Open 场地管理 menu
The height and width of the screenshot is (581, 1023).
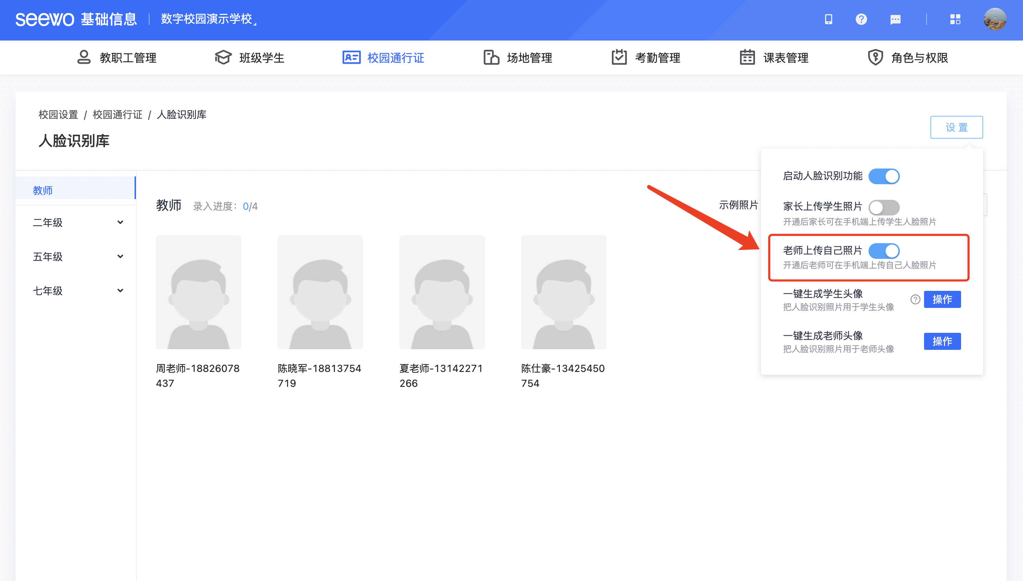pos(518,58)
